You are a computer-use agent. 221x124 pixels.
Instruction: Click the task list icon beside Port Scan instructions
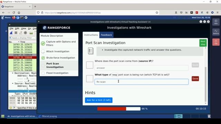click(90, 51)
